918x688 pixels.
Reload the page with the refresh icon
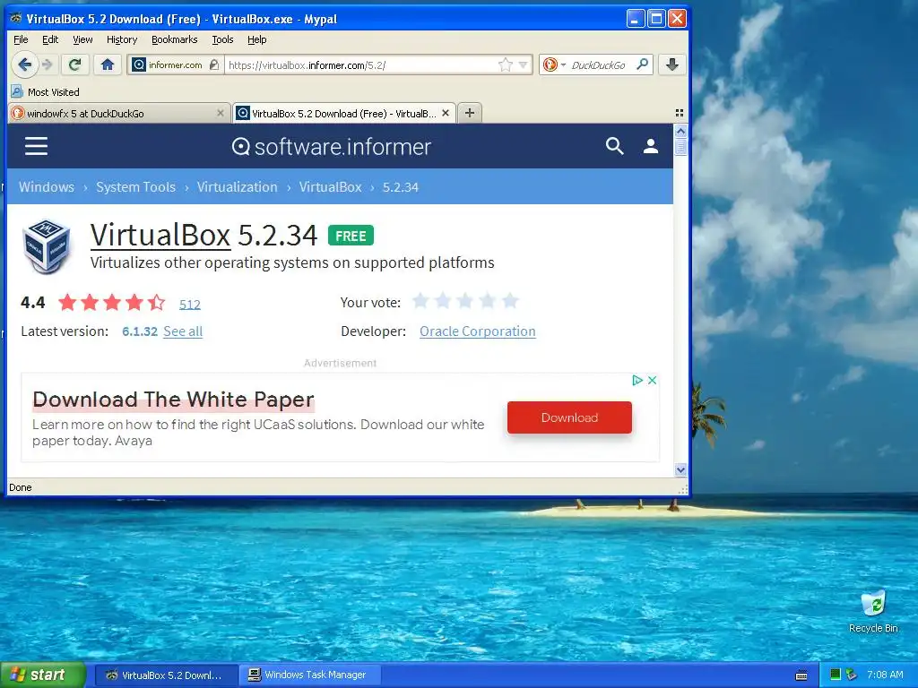pyautogui.click(x=74, y=64)
